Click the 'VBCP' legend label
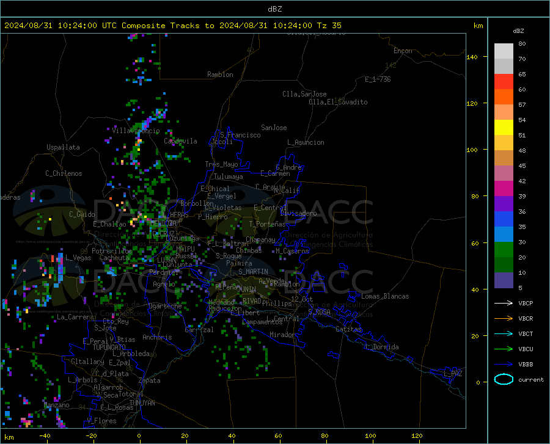The image size is (550, 444). click(526, 303)
